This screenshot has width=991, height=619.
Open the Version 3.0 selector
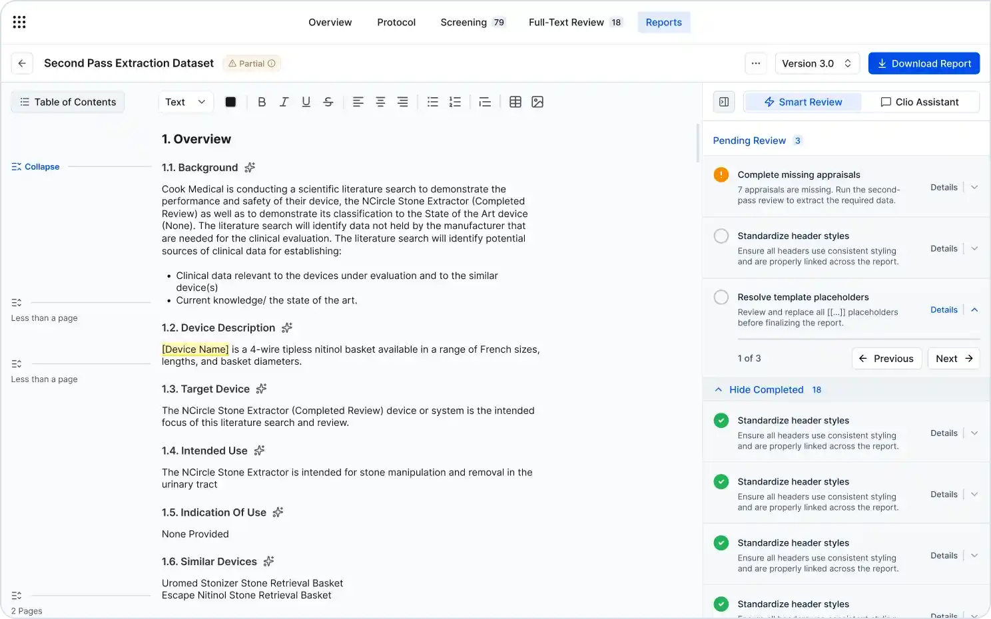[817, 63]
